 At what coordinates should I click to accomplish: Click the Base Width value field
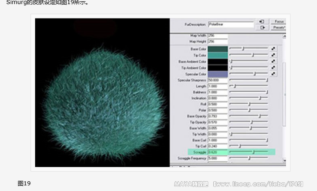(x=218, y=128)
